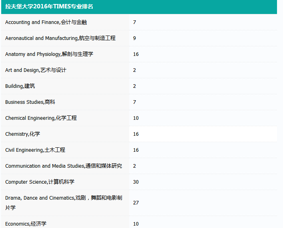Select rank 10 beside Chemical Engineering
This screenshot has width=283, height=228.
tap(136, 118)
